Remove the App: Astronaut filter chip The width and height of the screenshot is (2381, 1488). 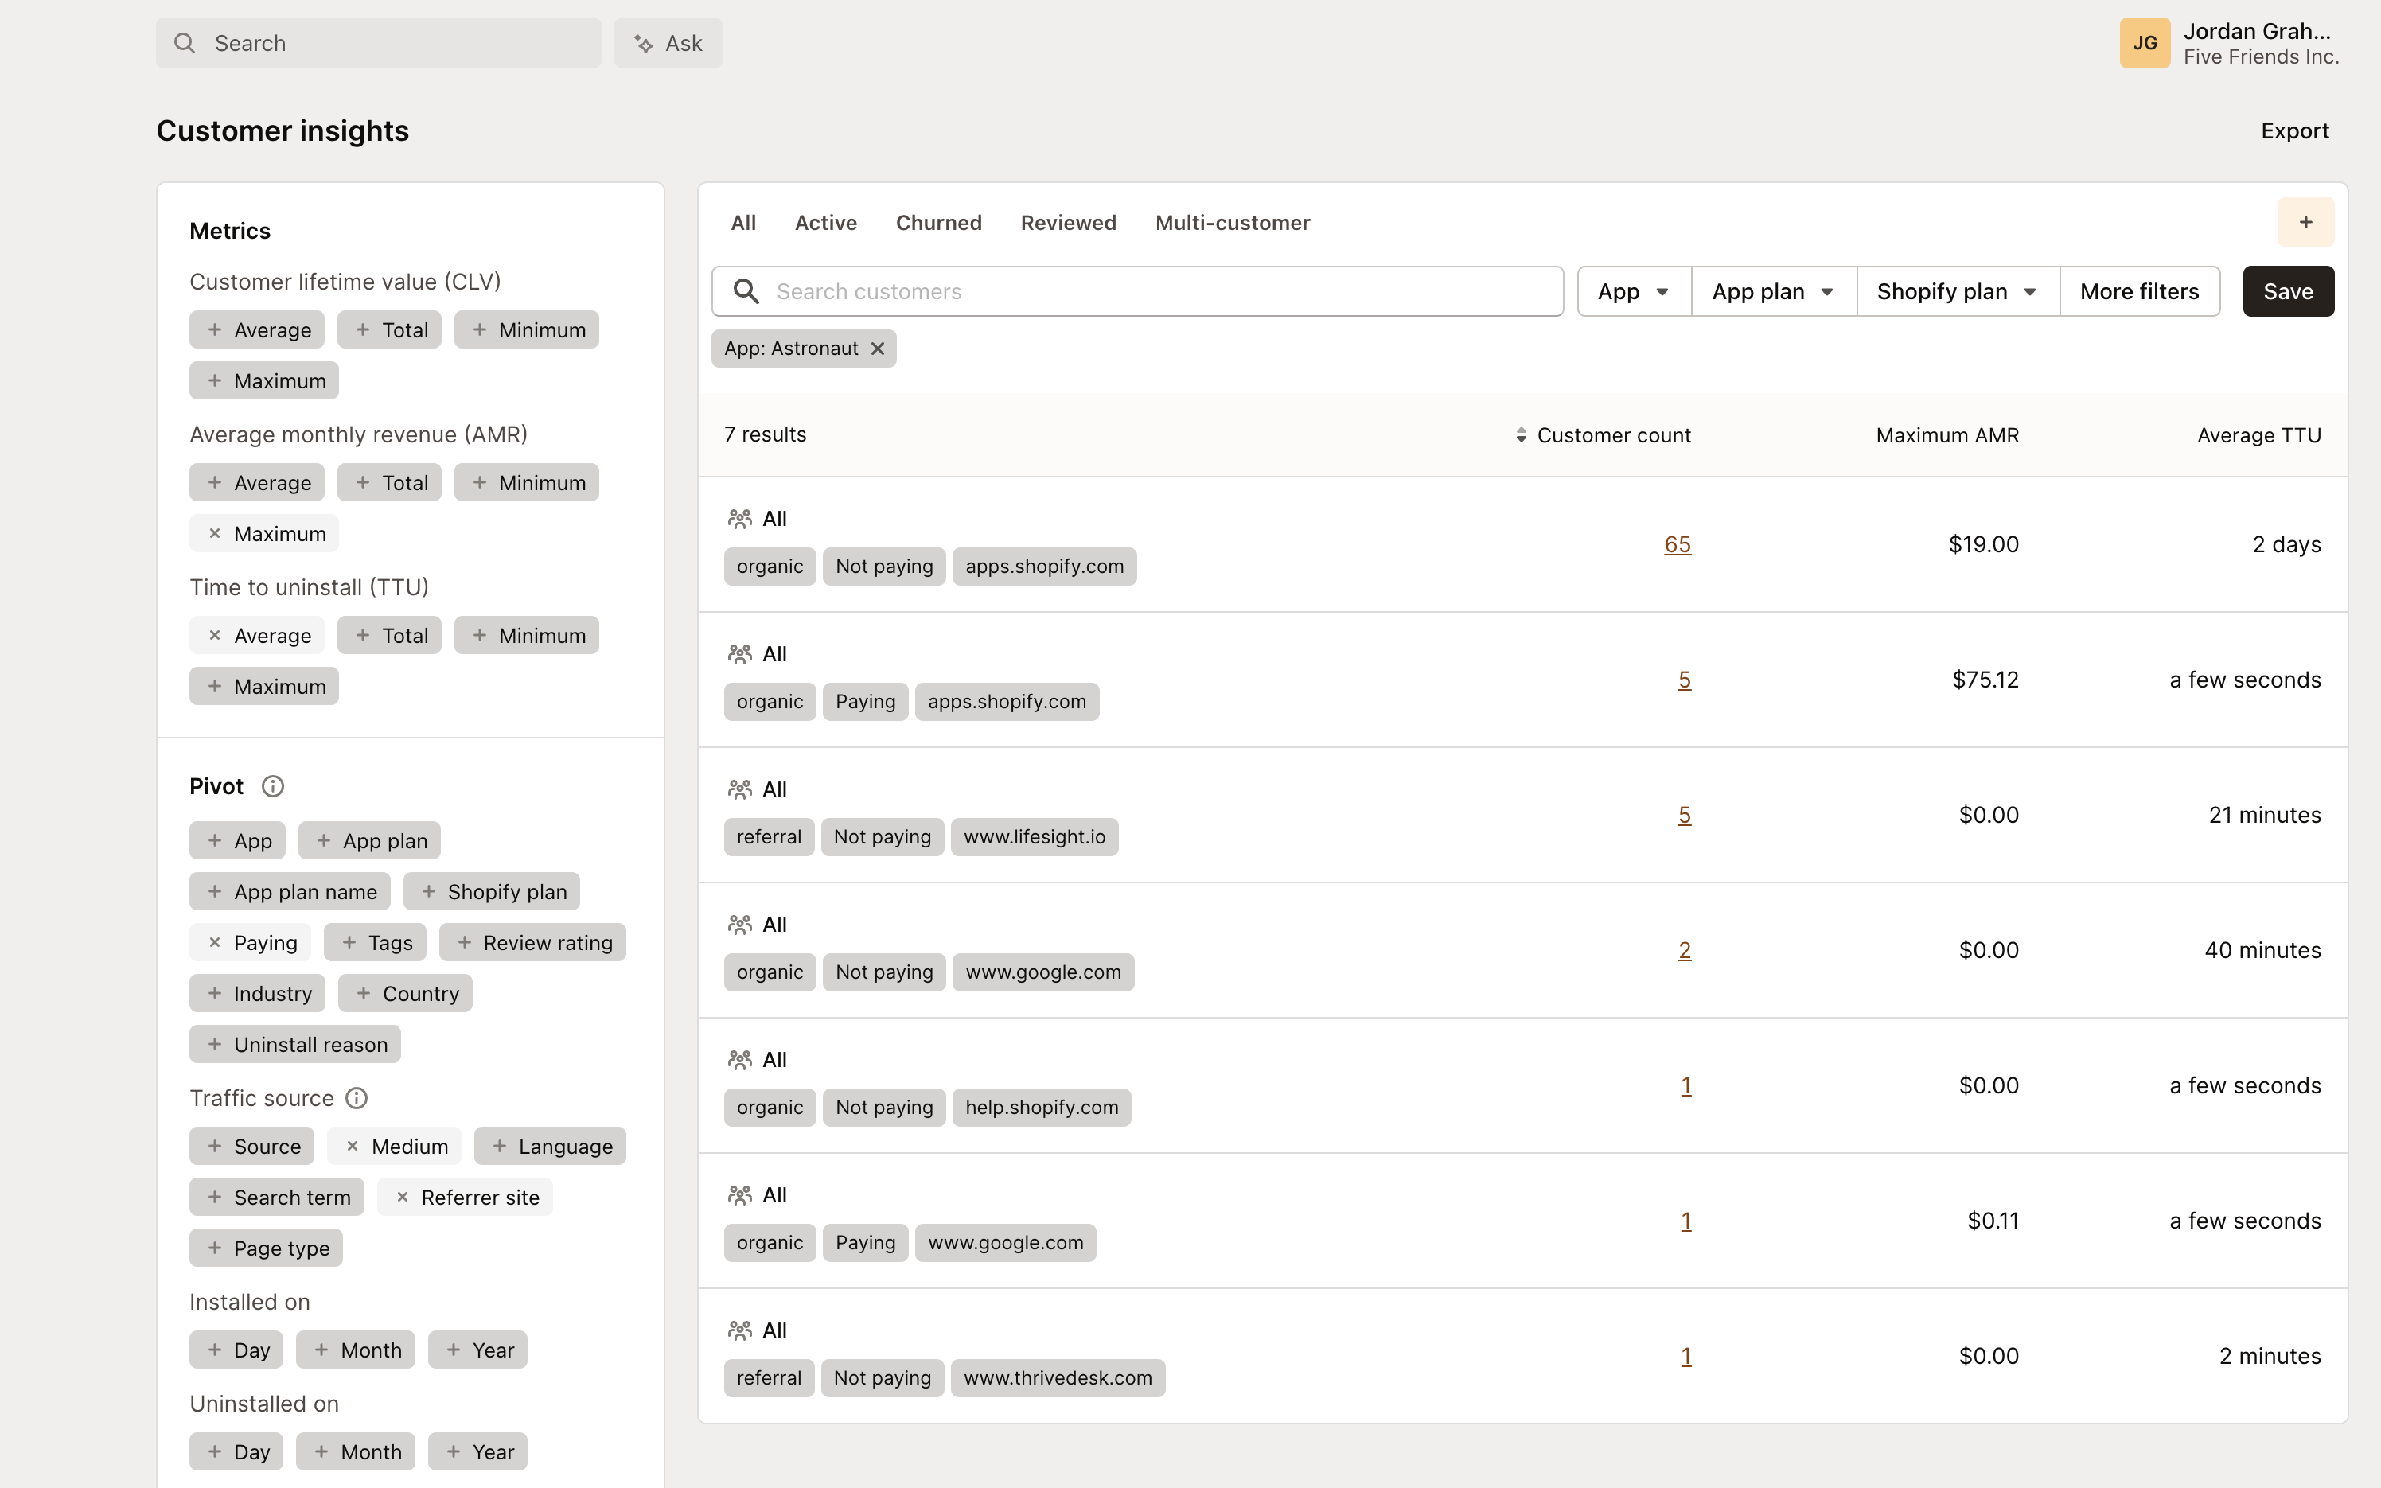point(878,349)
